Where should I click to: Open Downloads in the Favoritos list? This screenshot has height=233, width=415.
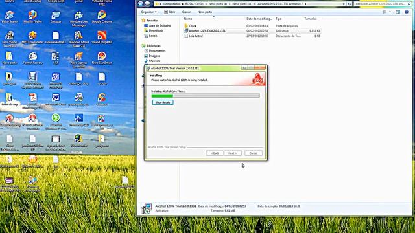coord(154,30)
